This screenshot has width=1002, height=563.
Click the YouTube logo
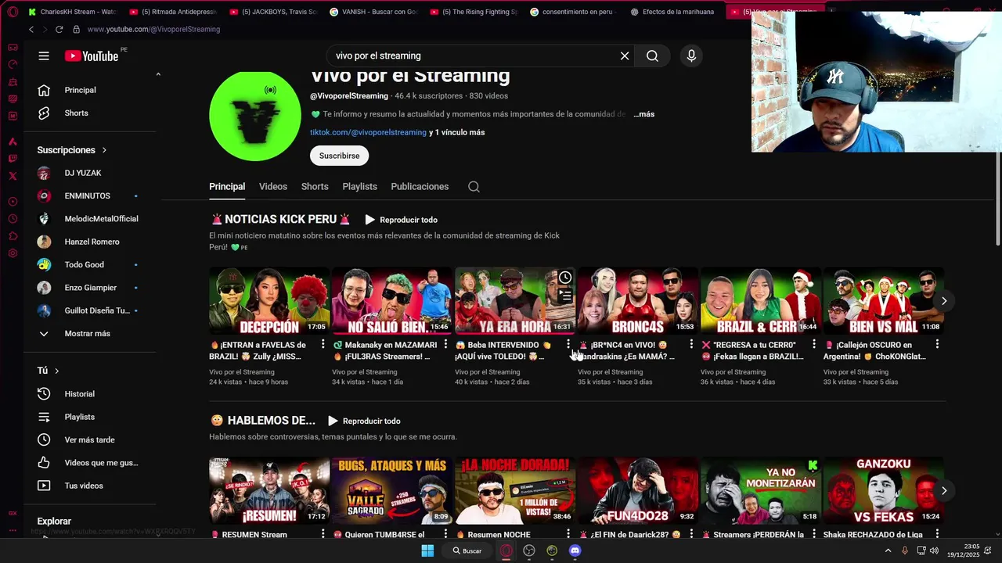tap(92, 56)
